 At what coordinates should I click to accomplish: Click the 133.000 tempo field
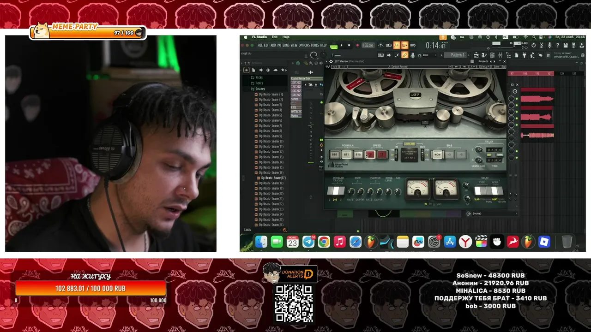coord(368,45)
